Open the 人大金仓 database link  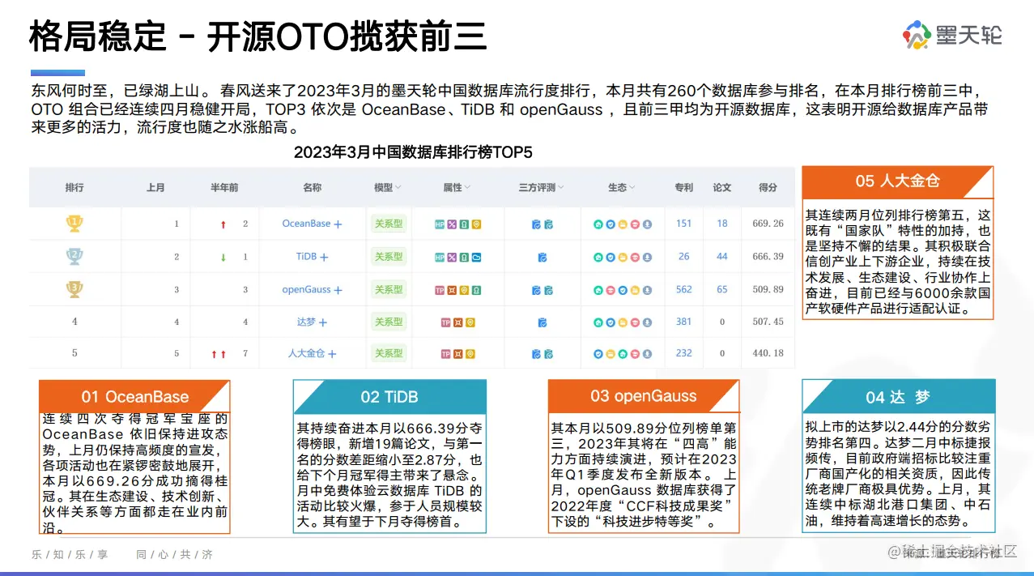tap(306, 354)
